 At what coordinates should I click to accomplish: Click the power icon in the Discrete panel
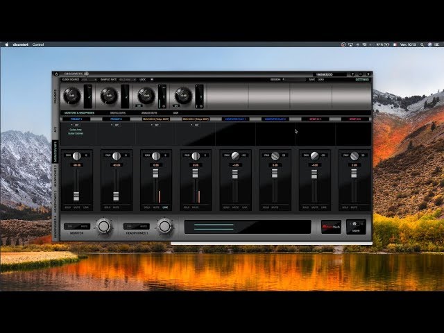coord(56,74)
